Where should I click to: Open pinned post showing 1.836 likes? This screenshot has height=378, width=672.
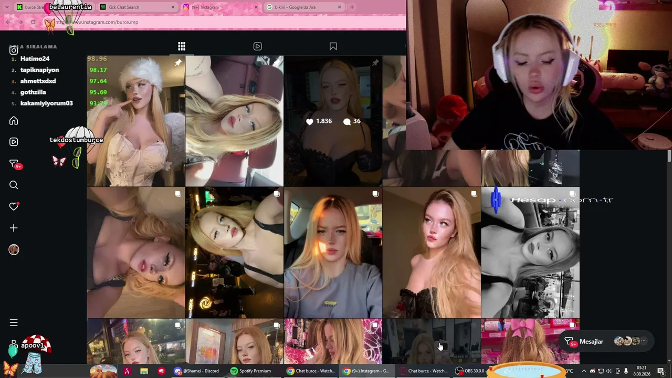(333, 121)
